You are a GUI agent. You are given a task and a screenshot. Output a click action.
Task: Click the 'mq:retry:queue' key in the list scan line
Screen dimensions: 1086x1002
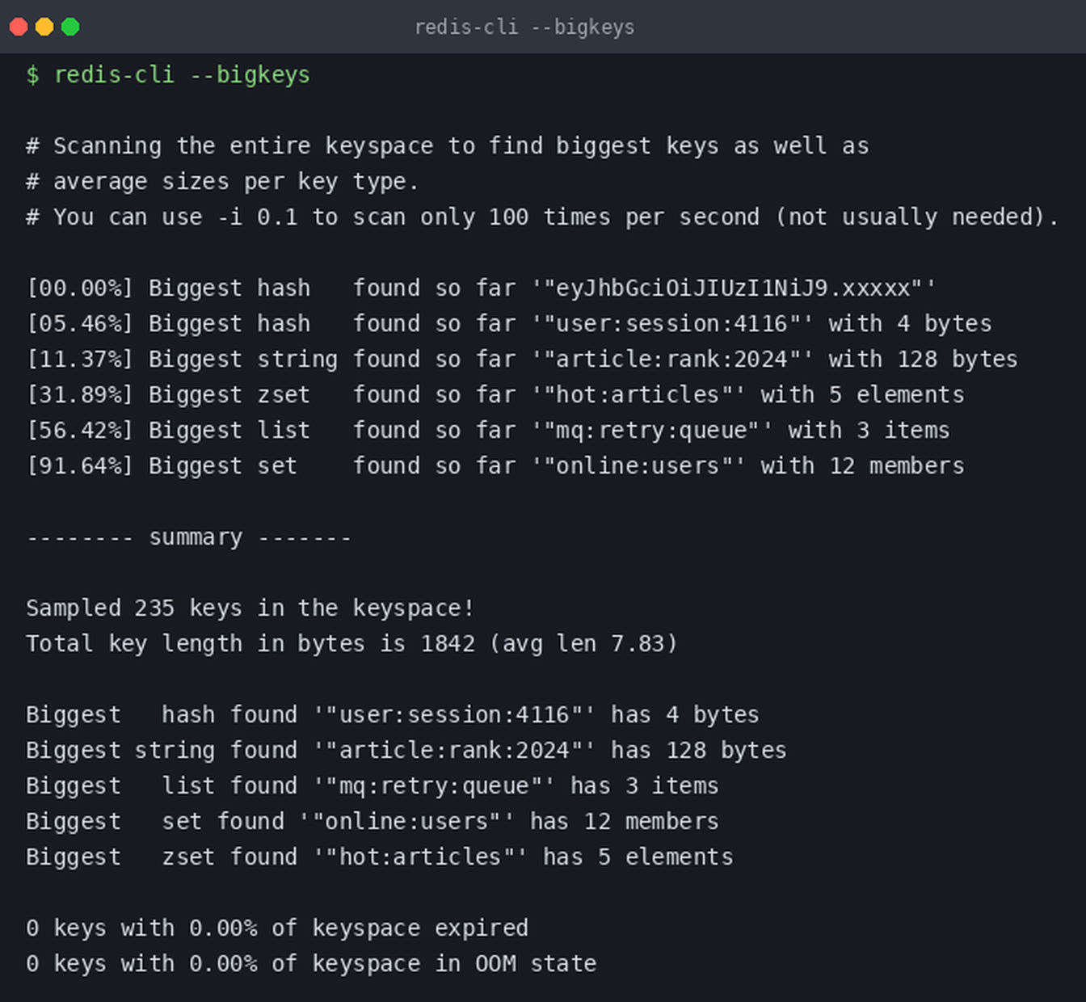[652, 431]
